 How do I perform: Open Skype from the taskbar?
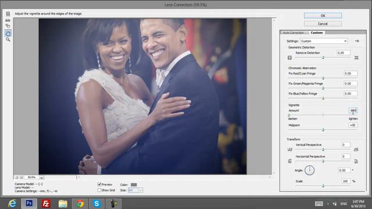click(96, 204)
